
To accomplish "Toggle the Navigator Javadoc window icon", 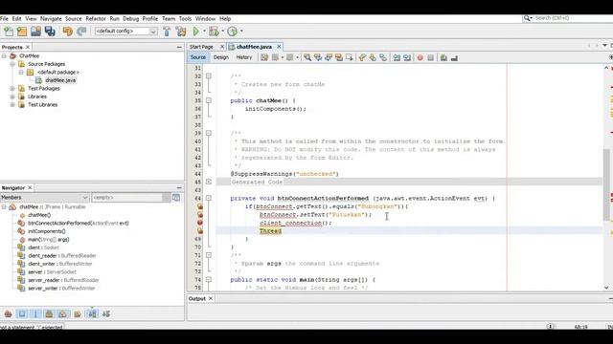I will tap(176, 198).
